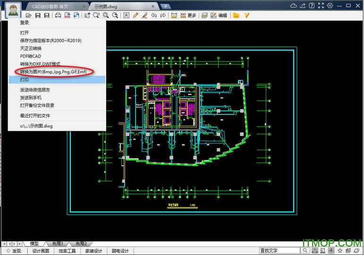Viewport: 364px width, 255px height.
Task: Click the text annotation 'A' tool
Action: [126, 16]
